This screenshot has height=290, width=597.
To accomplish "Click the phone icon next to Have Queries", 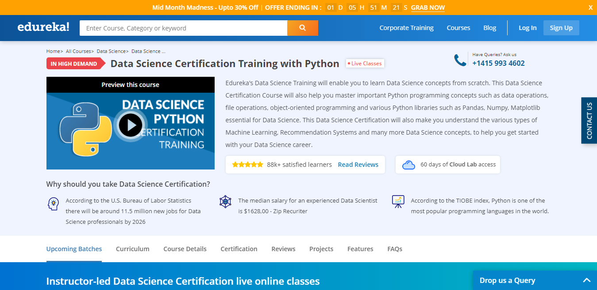I will pos(459,59).
